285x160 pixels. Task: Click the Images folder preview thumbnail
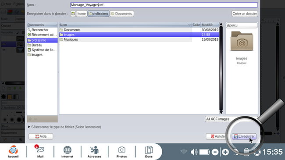[x=242, y=41]
